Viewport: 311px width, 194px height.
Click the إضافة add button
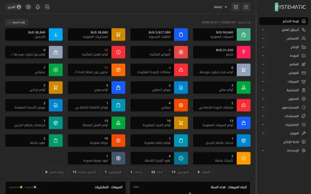tap(220, 7)
